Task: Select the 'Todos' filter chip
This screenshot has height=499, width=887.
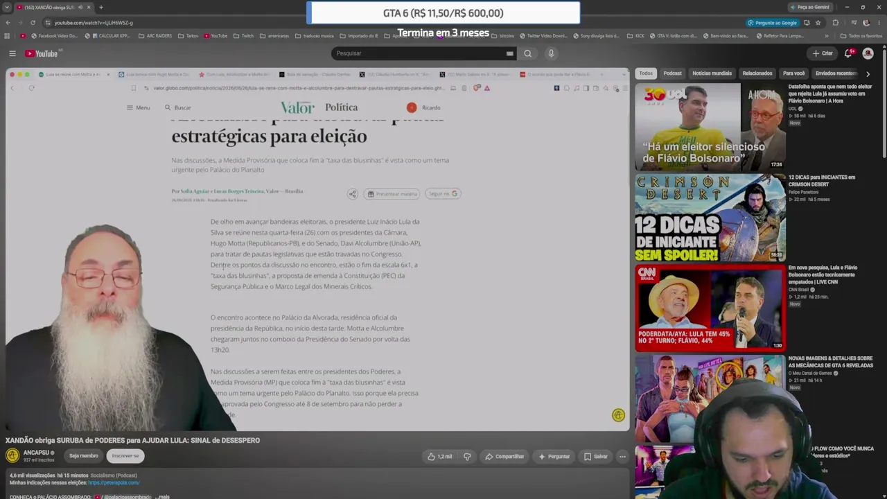Action: point(646,73)
